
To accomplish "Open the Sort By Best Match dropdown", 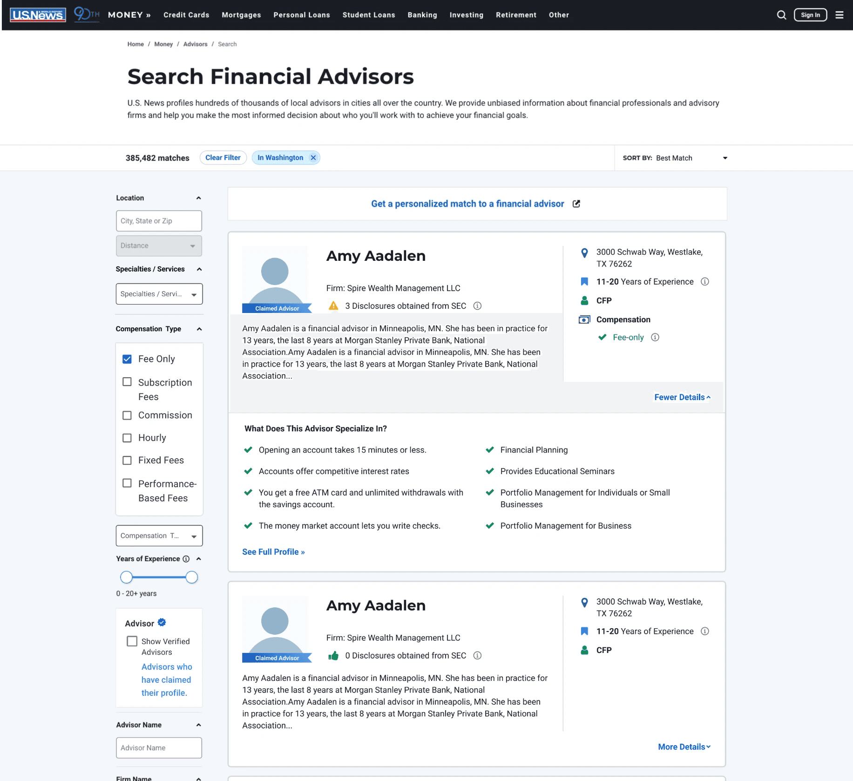I will (x=675, y=158).
